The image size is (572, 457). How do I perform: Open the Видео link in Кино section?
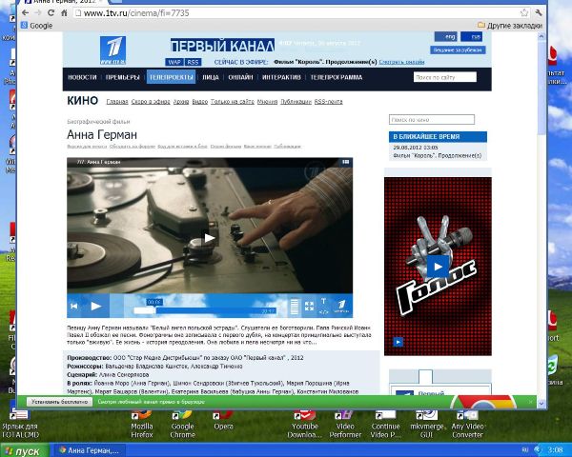pos(200,102)
